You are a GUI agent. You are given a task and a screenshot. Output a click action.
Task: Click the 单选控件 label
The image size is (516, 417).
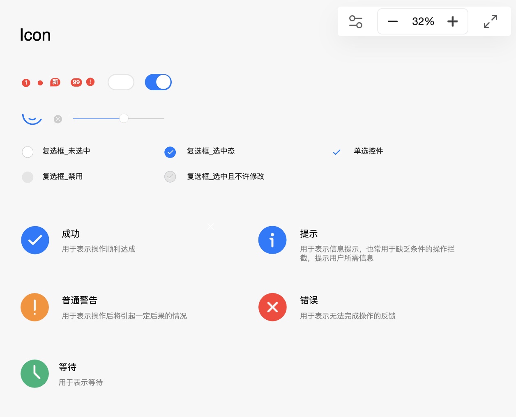tap(369, 151)
